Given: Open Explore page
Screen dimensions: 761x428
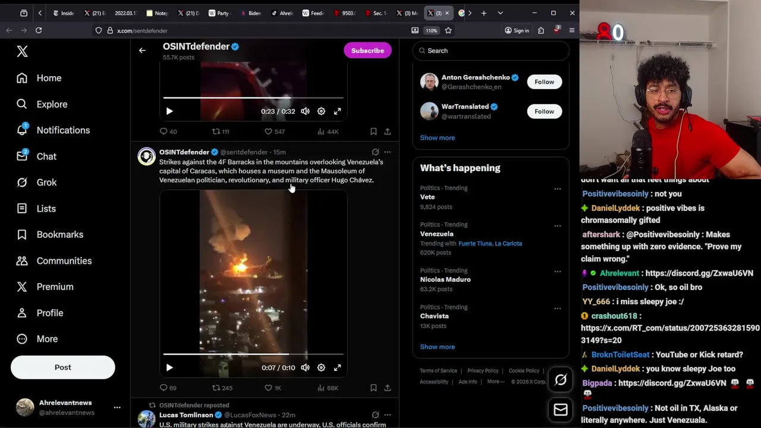Looking at the screenshot, I should 42,104.
